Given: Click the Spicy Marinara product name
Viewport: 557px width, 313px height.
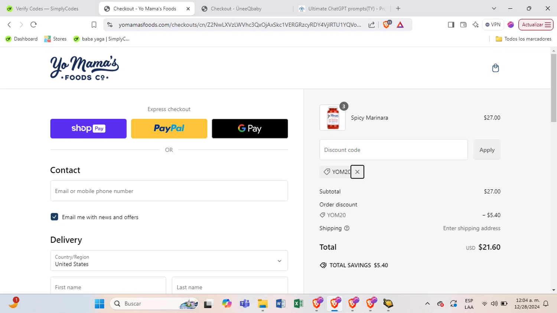Looking at the screenshot, I should (369, 118).
